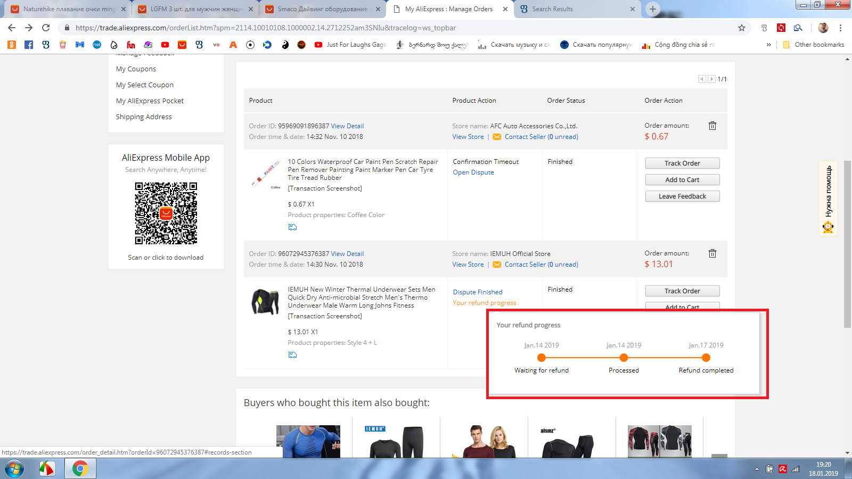Viewport: 852px width, 479px height.
Task: Open the recommended blue compression shirt thumbnail
Action: (308, 441)
